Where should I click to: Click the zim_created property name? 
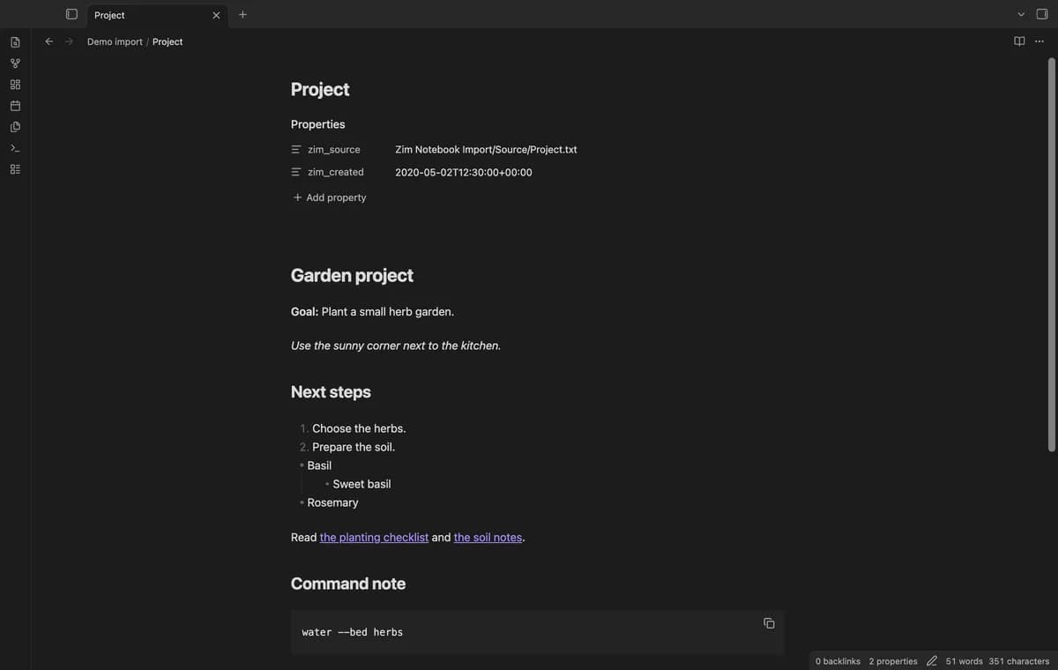coord(336,172)
